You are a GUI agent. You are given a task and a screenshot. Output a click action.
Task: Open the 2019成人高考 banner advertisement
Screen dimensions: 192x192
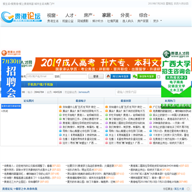(x=97, y=64)
